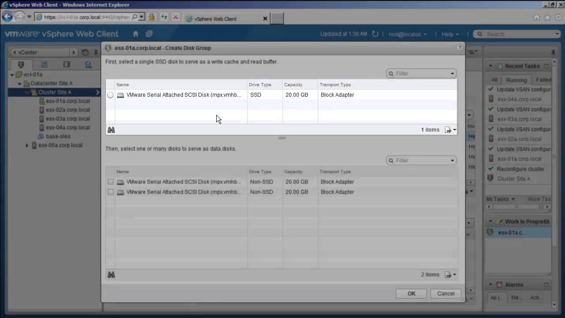Select esx-03a.corp.local in the tree
Screen dimensions: 565x318
point(68,119)
